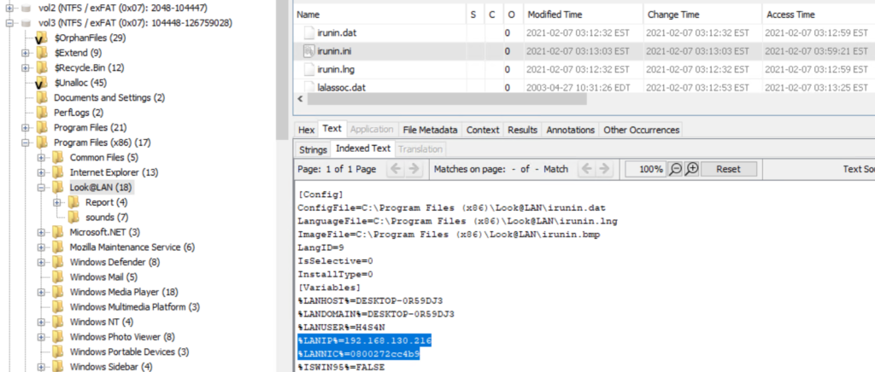The height and width of the screenshot is (372, 875).
Task: Open the File Metadata tab
Action: 431,130
